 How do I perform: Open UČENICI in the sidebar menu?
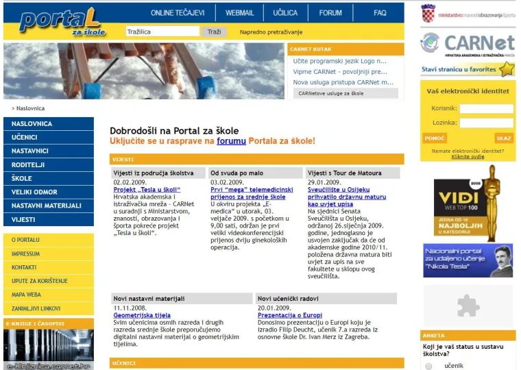[49, 137]
